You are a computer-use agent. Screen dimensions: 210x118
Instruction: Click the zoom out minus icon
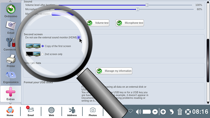point(155,112)
